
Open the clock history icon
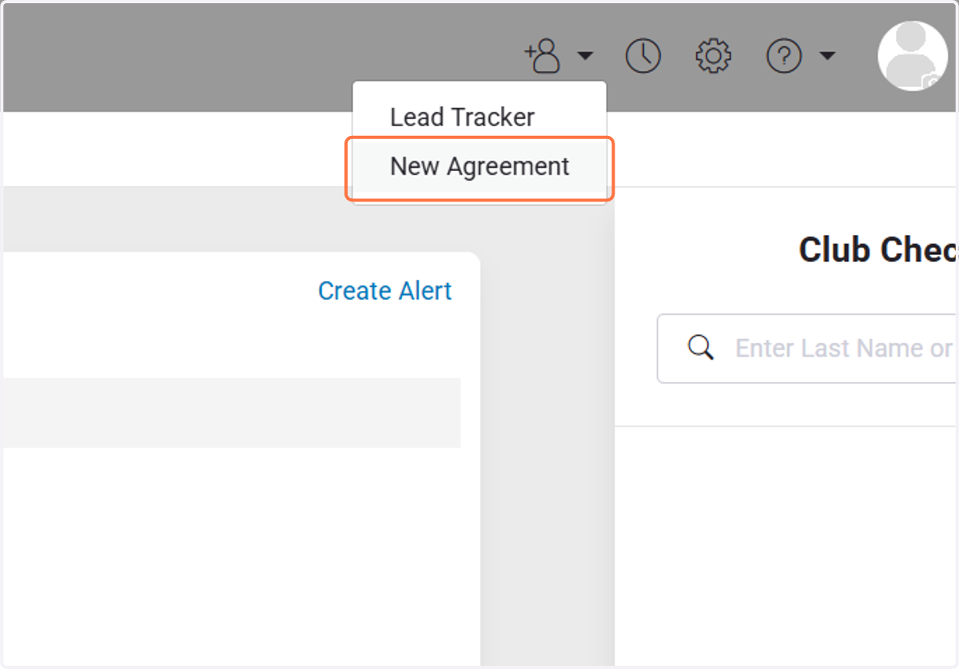coord(643,56)
